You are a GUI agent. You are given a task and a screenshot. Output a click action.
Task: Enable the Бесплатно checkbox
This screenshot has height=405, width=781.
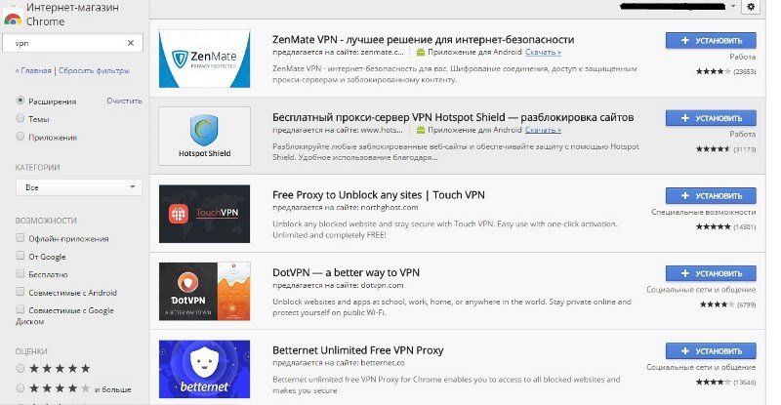click(x=20, y=274)
